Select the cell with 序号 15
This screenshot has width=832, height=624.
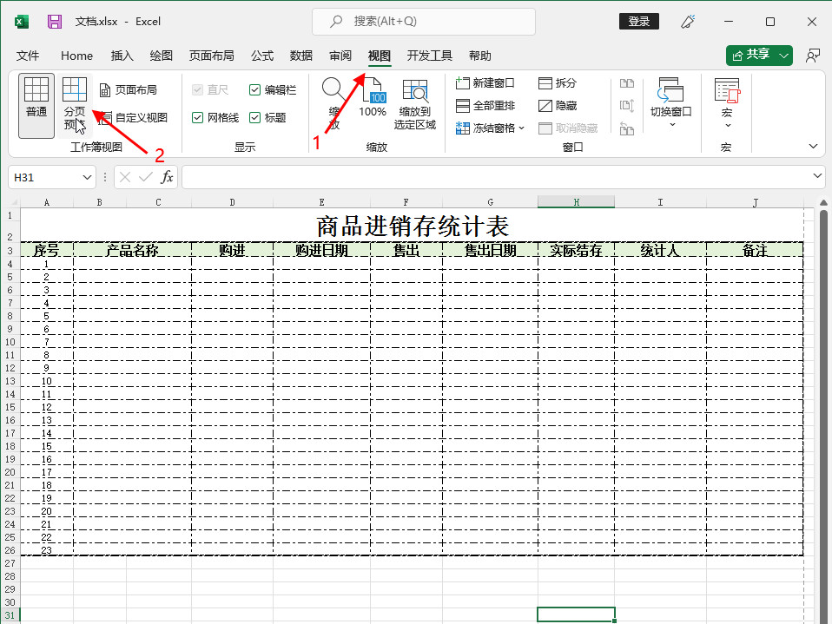pyautogui.click(x=47, y=446)
